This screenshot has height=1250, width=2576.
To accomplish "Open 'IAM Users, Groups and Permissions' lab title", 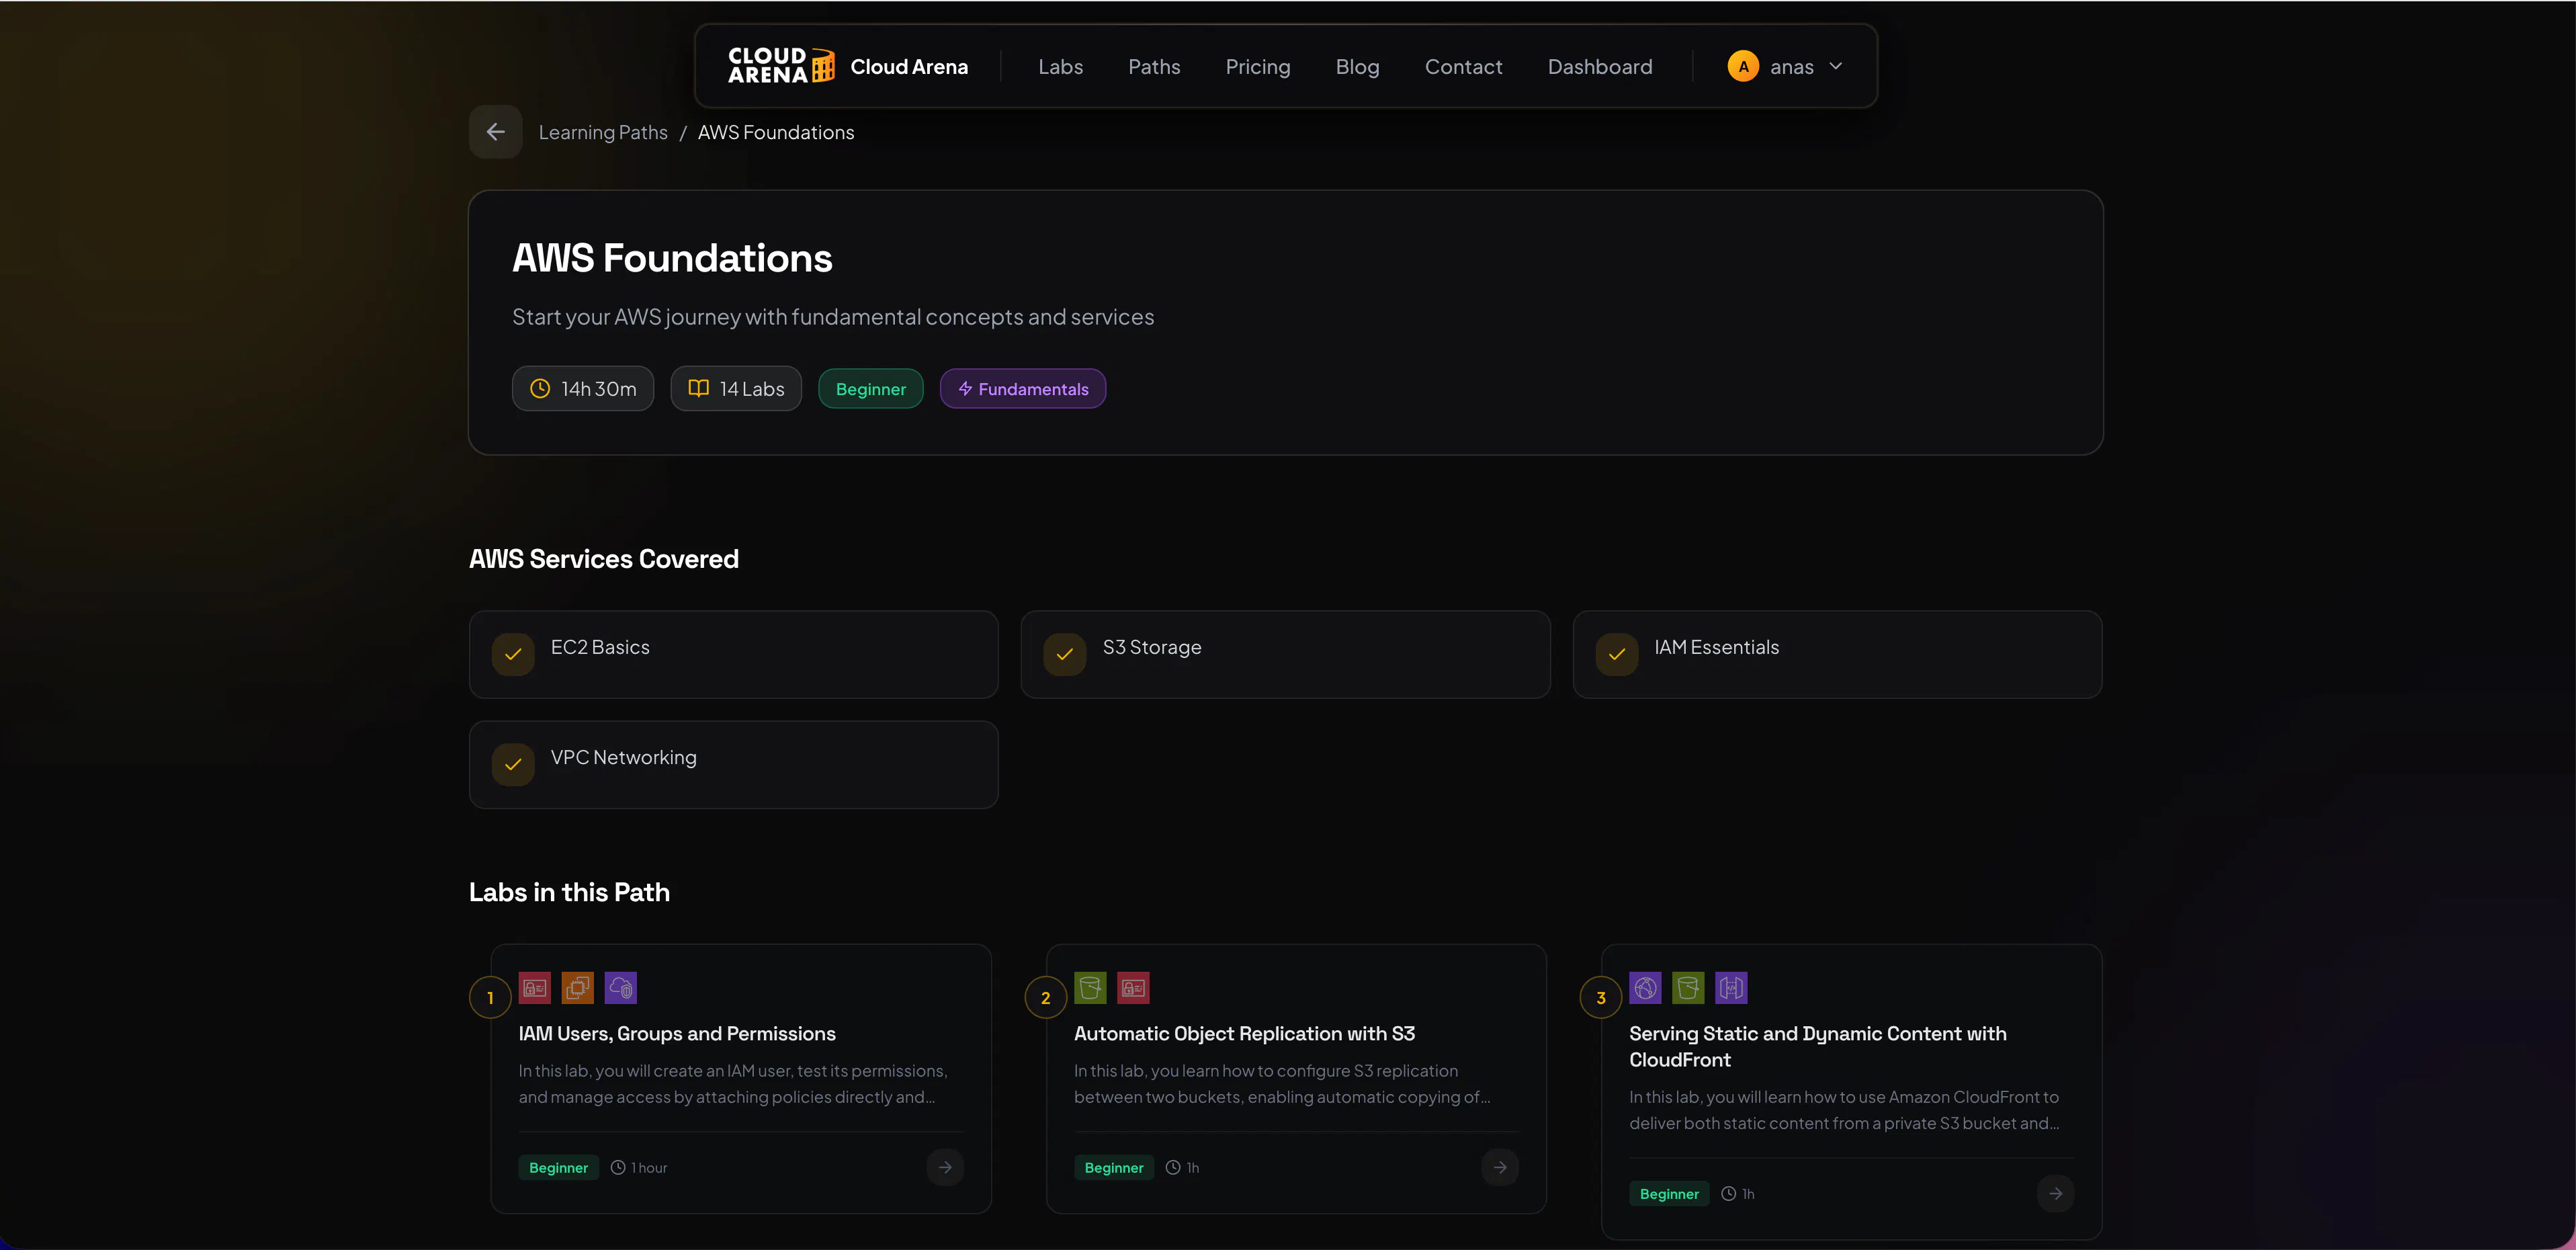I will (x=677, y=1034).
